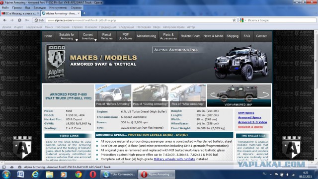Screen dimensions: 318x179
Task: View pics of After Armoring thumbnail
Action: pyautogui.click(x=188, y=95)
